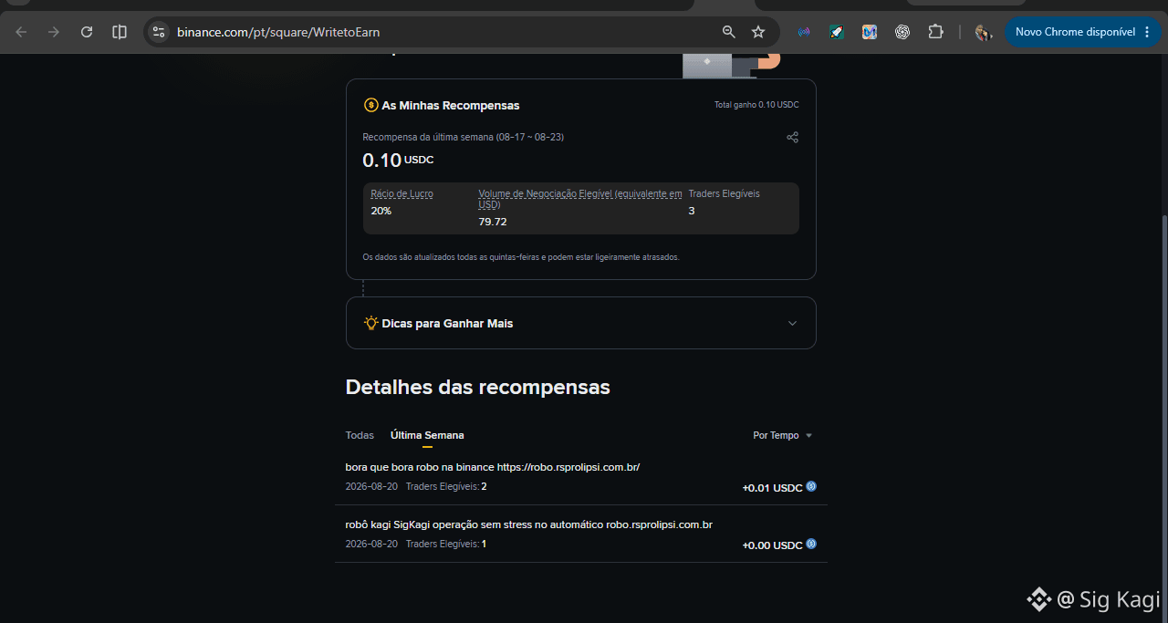This screenshot has width=1168, height=623.
Task: Click the Traders Elegíveis label in stats box
Action: tap(724, 193)
